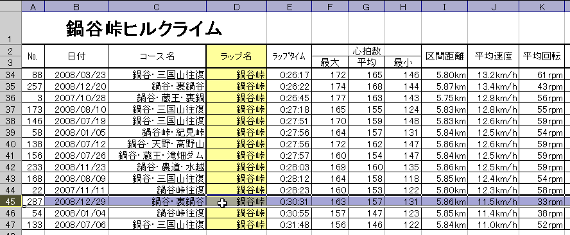Click the No. cell containing 257
Image resolution: width=570 pixels, height=235 pixels.
point(33,86)
